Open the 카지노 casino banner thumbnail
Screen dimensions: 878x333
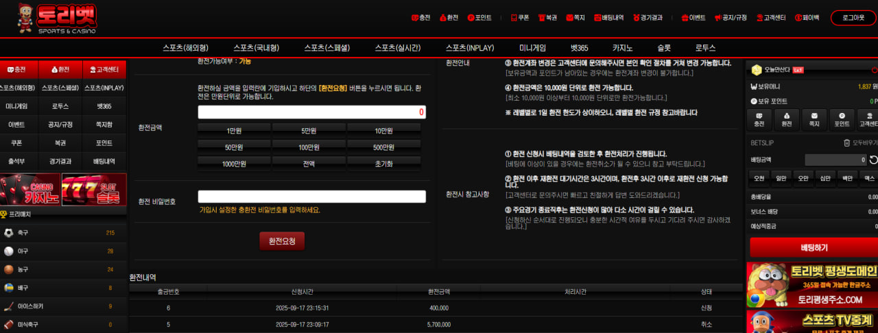point(29,190)
